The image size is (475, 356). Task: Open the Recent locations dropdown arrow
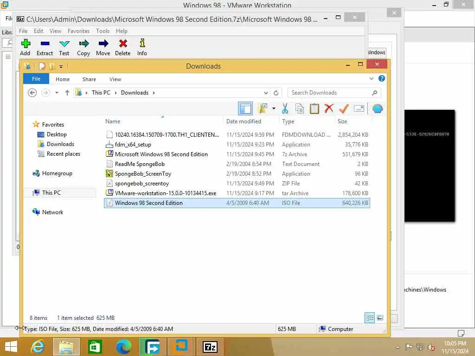tap(57, 93)
